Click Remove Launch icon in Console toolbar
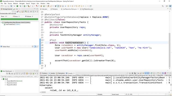This screenshot has width=172, height=96. click(132, 73)
